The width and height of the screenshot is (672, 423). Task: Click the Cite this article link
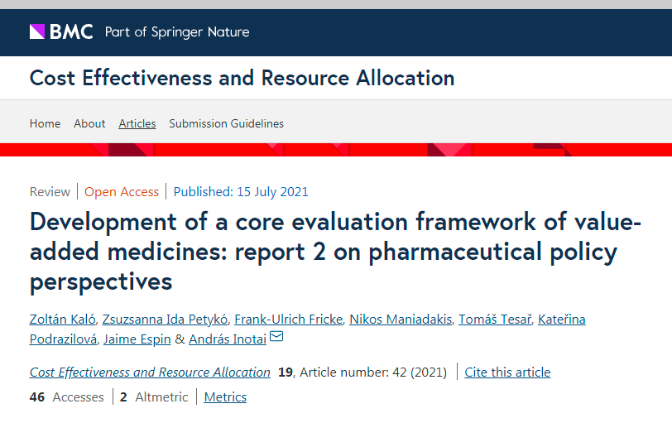click(x=507, y=373)
